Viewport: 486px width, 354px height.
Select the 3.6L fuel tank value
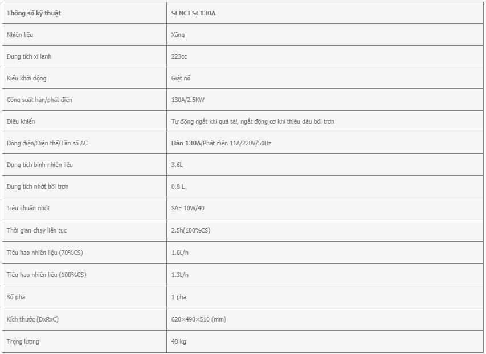(177, 165)
